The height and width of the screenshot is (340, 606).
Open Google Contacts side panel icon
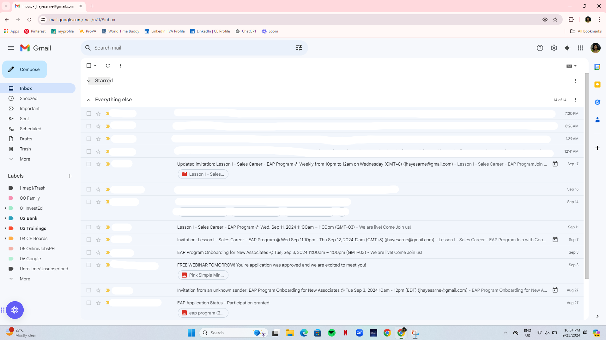tap(597, 120)
